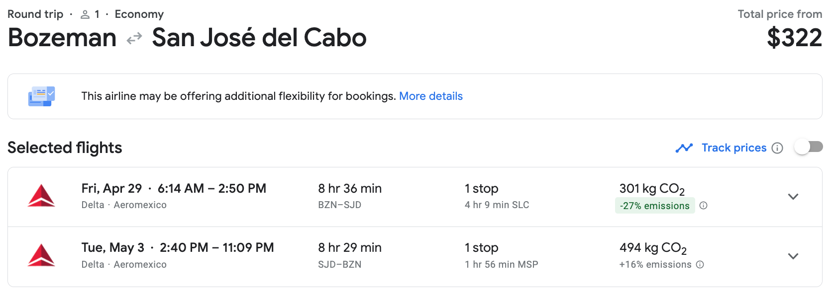
Task: Click the info icon beside +16% emissions
Action: (x=700, y=265)
